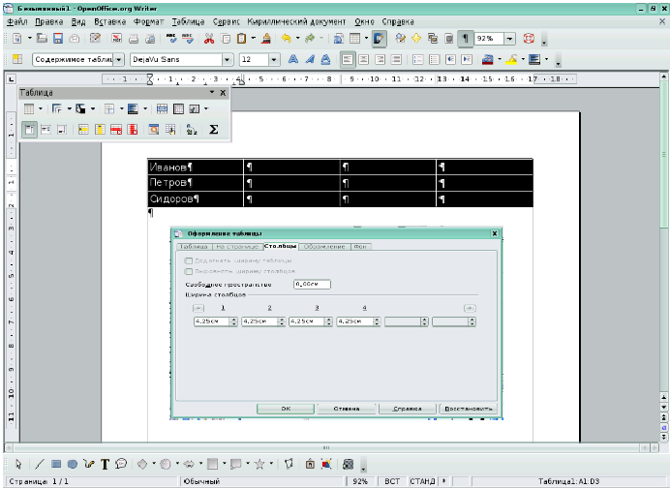Click column 1 width 4,25см field

pyautogui.click(x=215, y=321)
